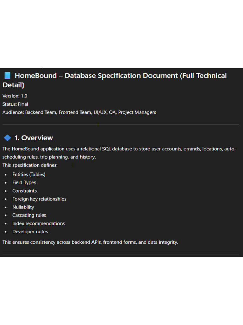Click 'This specification defines:' line
This screenshot has width=243, height=325.
(x=30, y=165)
